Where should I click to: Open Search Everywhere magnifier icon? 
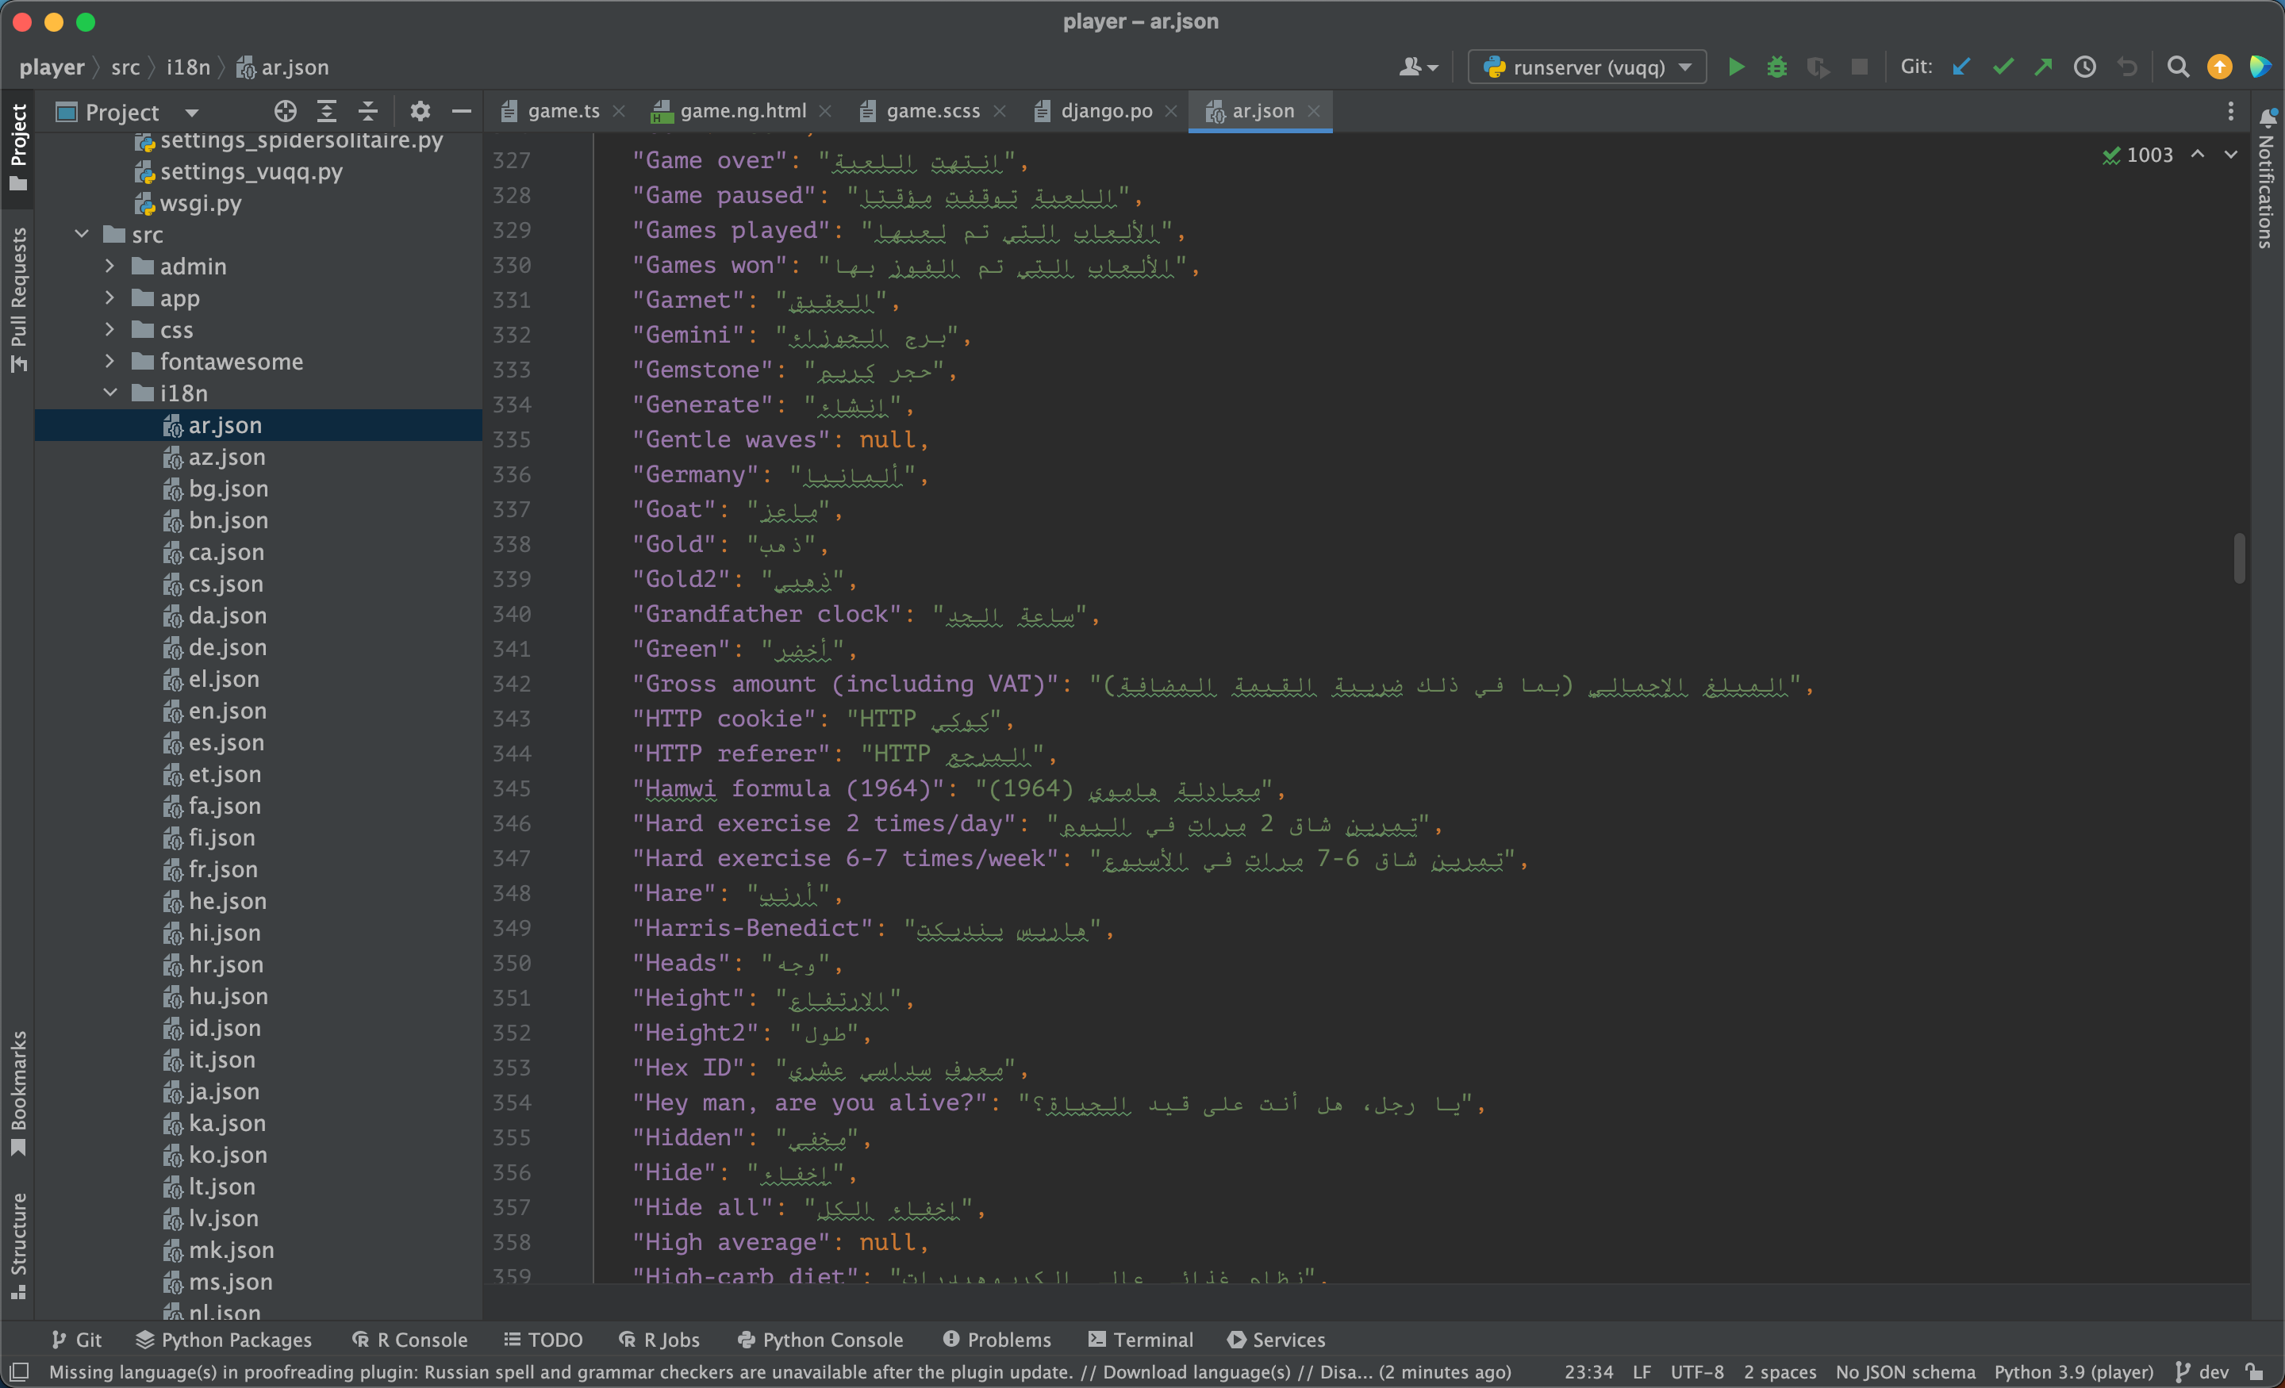[2177, 67]
